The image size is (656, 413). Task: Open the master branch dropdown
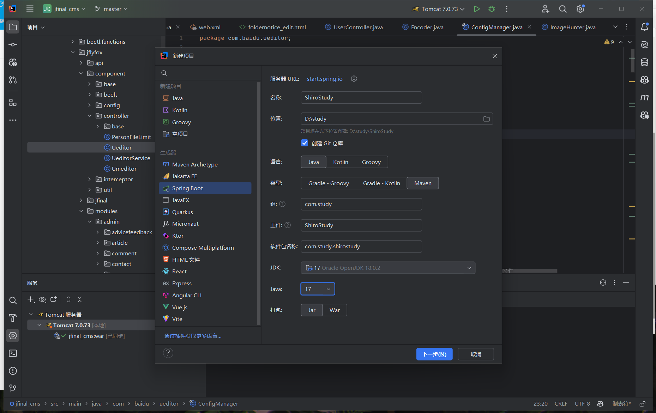pyautogui.click(x=111, y=9)
